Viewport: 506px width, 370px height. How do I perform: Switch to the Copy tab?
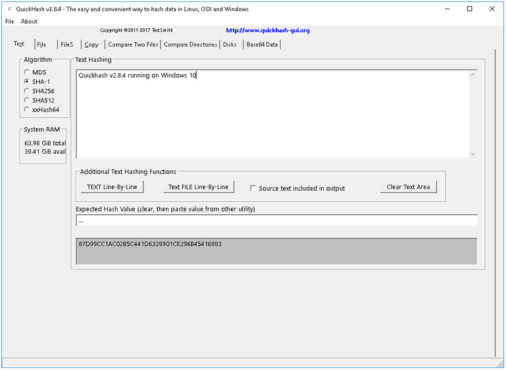tap(91, 45)
